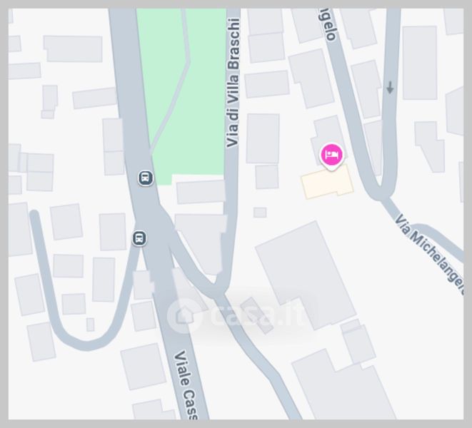Select the lower bus stop icon
Screen dimensions: 472x428
(x=139, y=238)
